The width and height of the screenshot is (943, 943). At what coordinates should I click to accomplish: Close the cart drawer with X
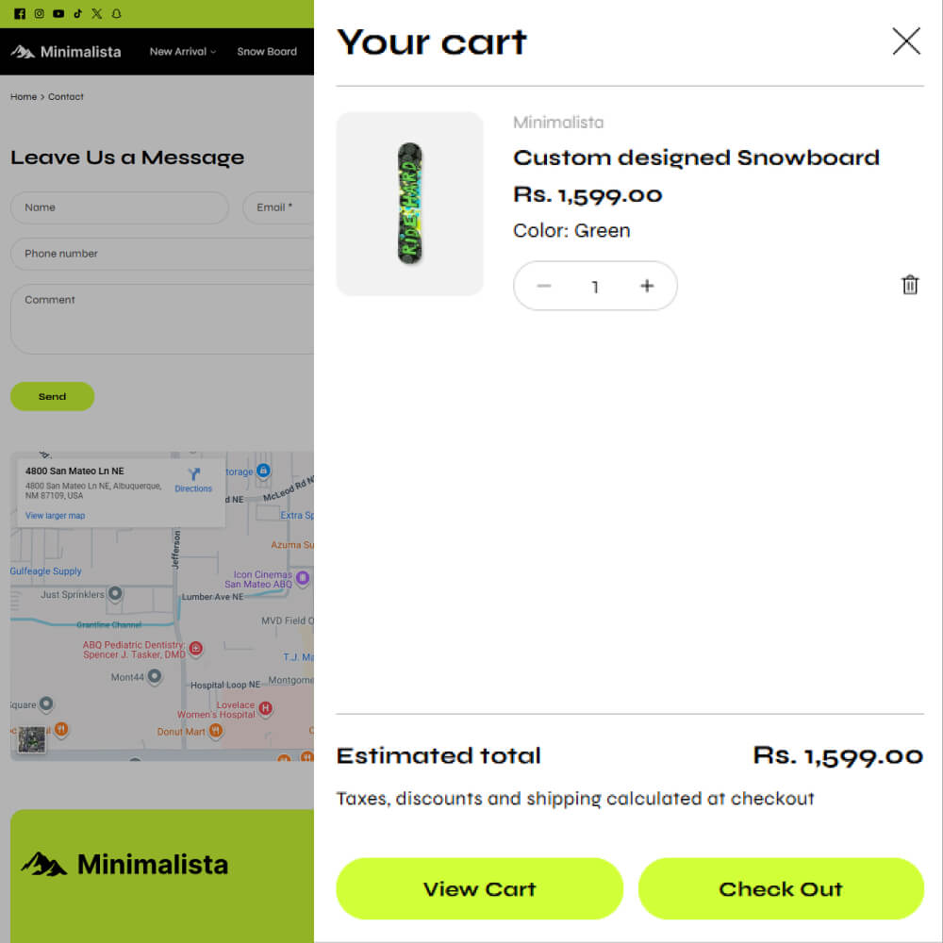click(x=906, y=41)
